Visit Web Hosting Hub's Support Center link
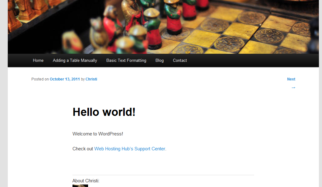The width and height of the screenshot is (322, 187). 130,149
